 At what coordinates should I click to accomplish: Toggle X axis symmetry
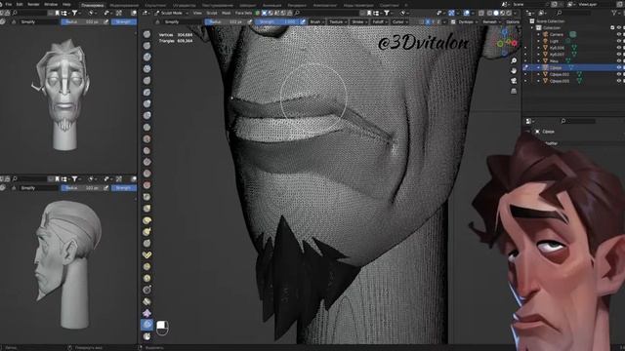428,21
